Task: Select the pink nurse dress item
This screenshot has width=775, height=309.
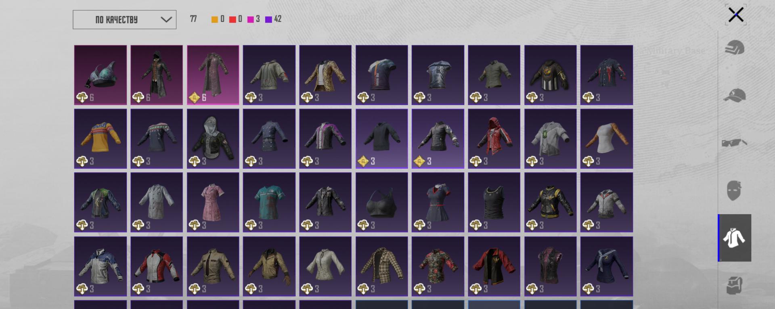Action: [x=213, y=203]
